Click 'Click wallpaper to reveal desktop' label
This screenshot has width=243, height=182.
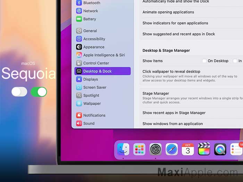[x=171, y=72]
